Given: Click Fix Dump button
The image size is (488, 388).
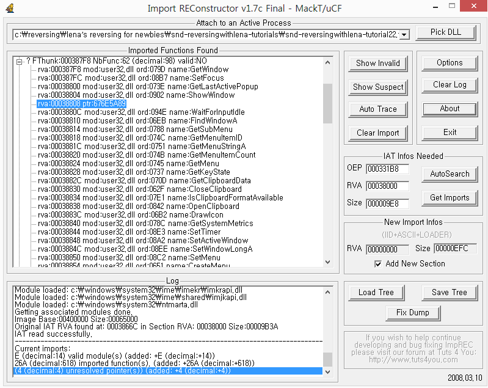Looking at the screenshot, I should [x=413, y=313].
